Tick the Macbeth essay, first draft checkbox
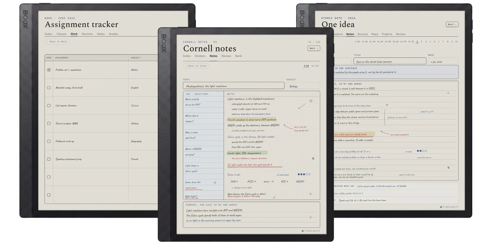 tap(49, 88)
